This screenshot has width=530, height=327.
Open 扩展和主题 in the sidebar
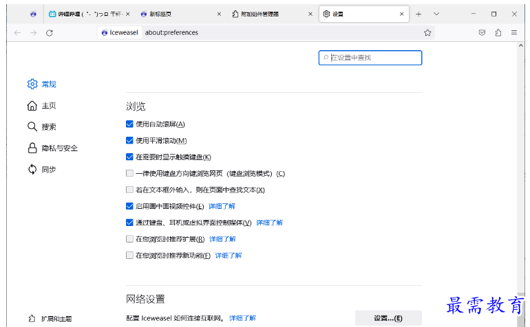55,319
